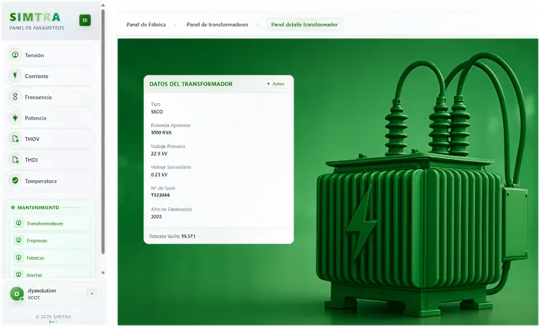Click the Frecuencia icon in the sidebar
The width and height of the screenshot is (539, 326).
tap(15, 97)
